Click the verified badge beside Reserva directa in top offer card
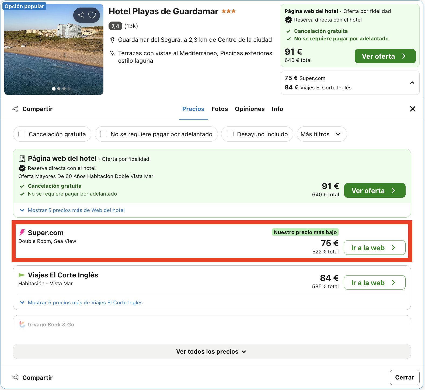The height and width of the screenshot is (390, 425). pyautogui.click(x=288, y=20)
